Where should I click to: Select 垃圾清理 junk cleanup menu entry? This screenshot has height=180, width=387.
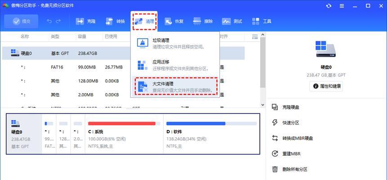(175, 44)
